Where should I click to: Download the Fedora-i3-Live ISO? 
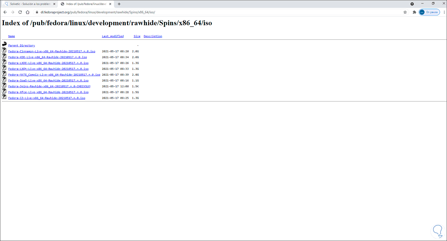coord(47,98)
